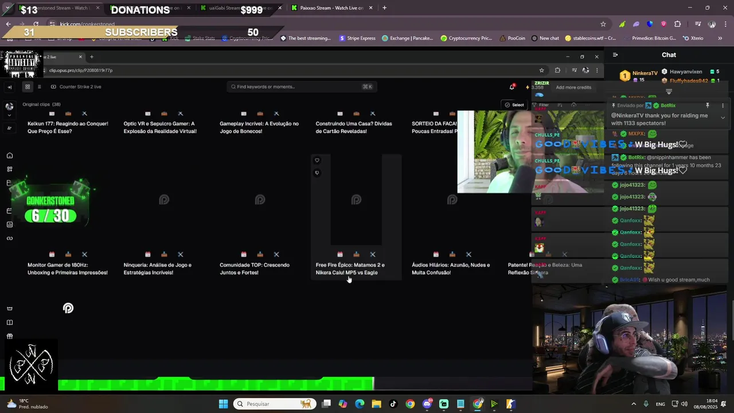The width and height of the screenshot is (734, 413).
Task: Open a new Chrome tab
Action: pos(384,8)
